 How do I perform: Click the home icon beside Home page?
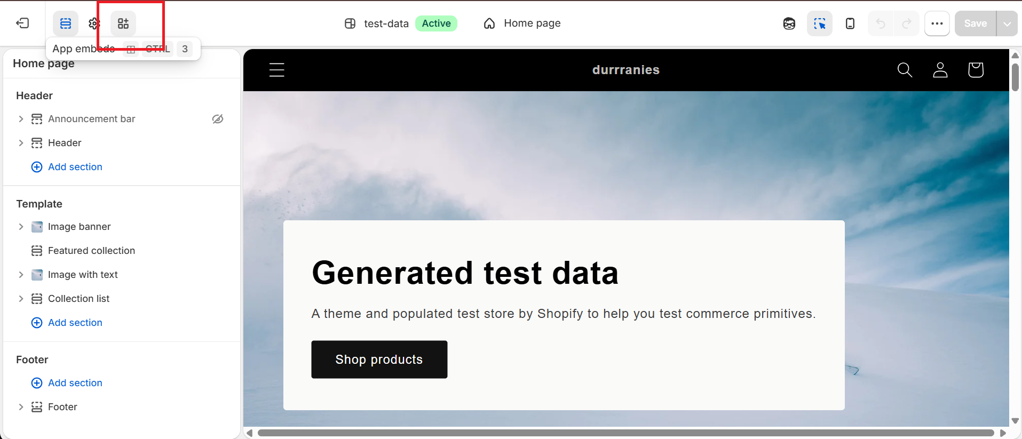point(489,23)
